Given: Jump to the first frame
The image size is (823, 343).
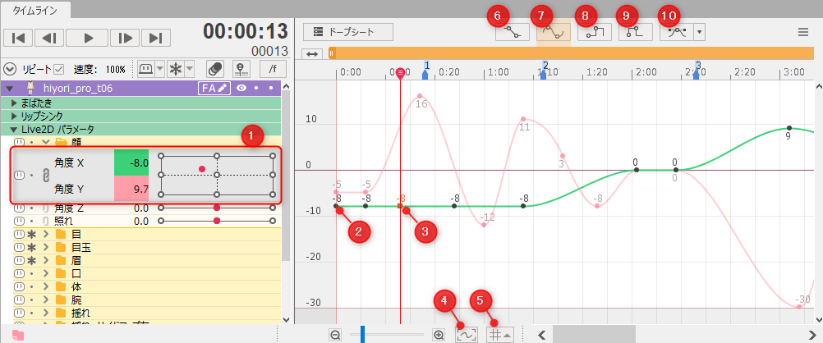Looking at the screenshot, I should pyautogui.click(x=19, y=38).
